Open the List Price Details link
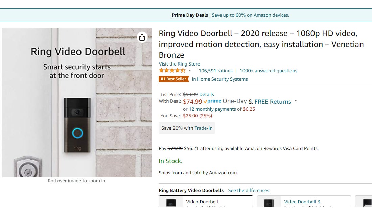Image resolution: width=372 pixels, height=209 pixels. click(207, 94)
